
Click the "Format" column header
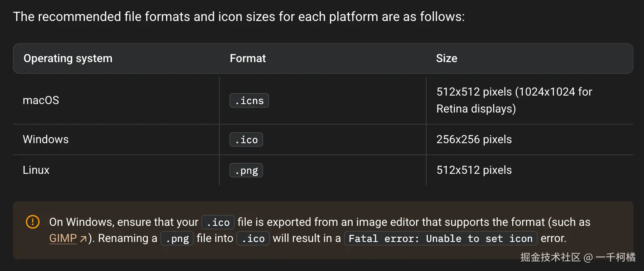248,58
